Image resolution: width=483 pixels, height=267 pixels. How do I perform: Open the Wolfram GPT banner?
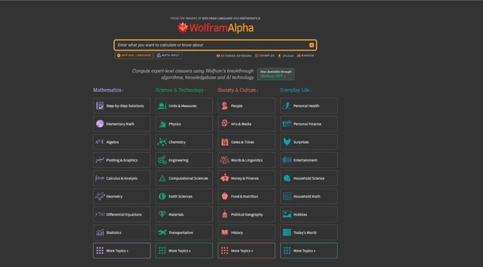tap(275, 74)
